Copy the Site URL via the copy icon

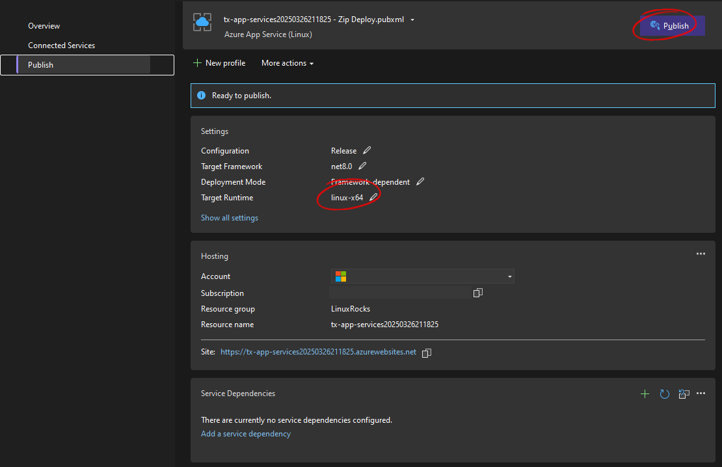pos(427,352)
